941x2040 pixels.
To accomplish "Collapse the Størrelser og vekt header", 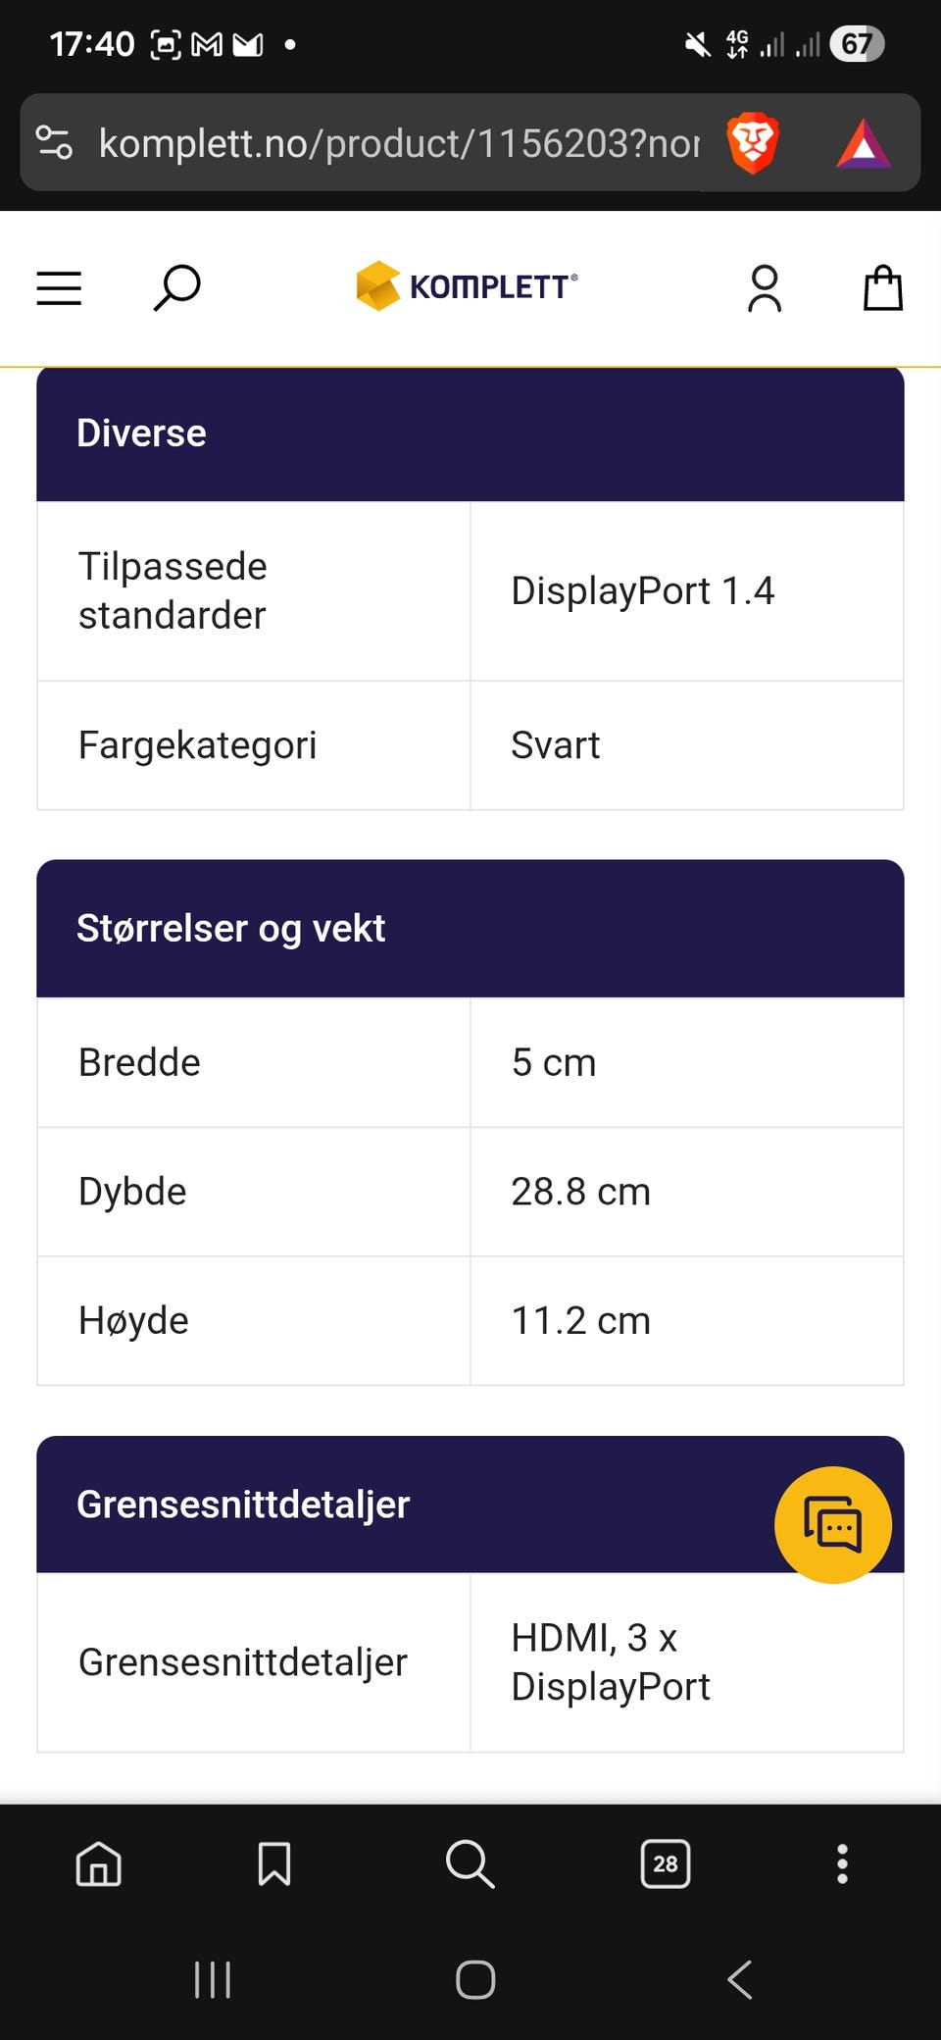I will click(470, 928).
